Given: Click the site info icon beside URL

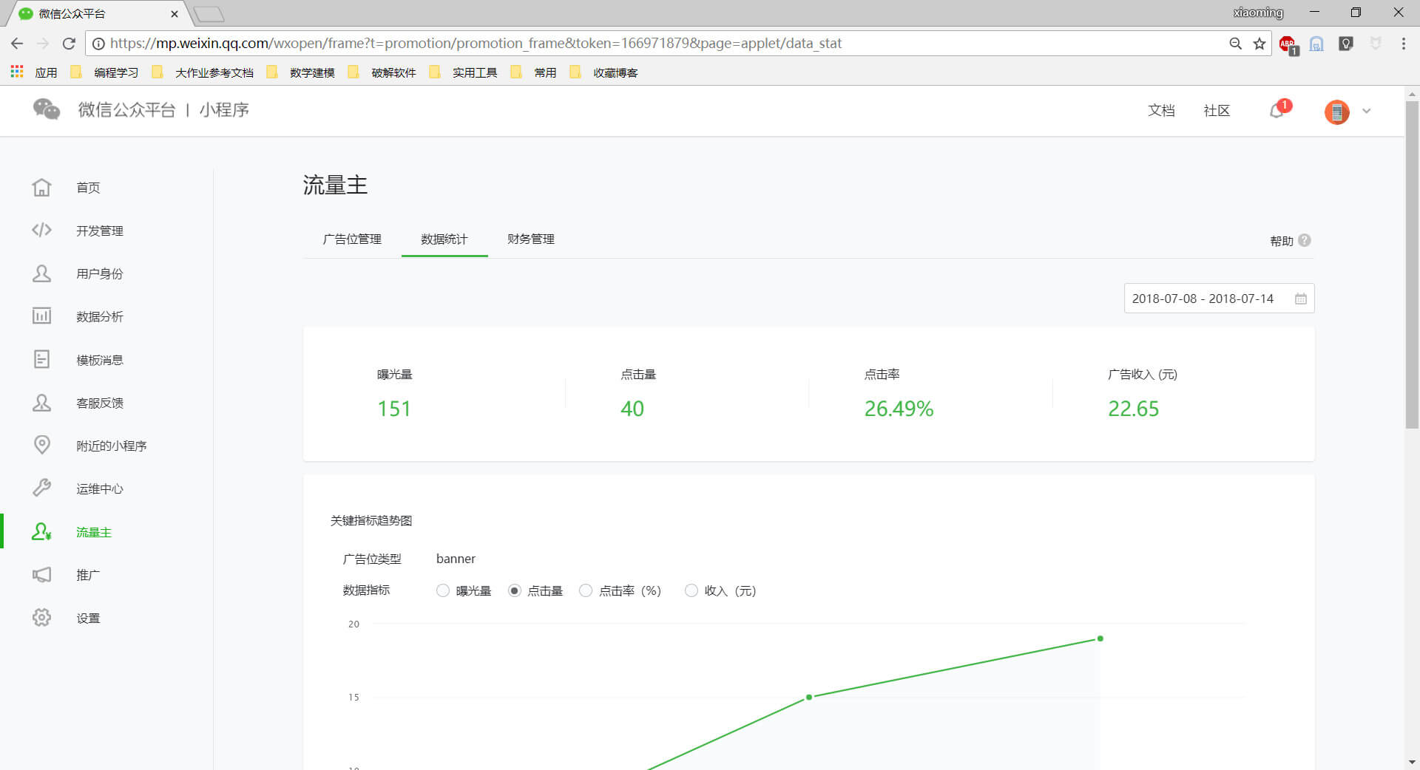Looking at the screenshot, I should click(x=98, y=44).
